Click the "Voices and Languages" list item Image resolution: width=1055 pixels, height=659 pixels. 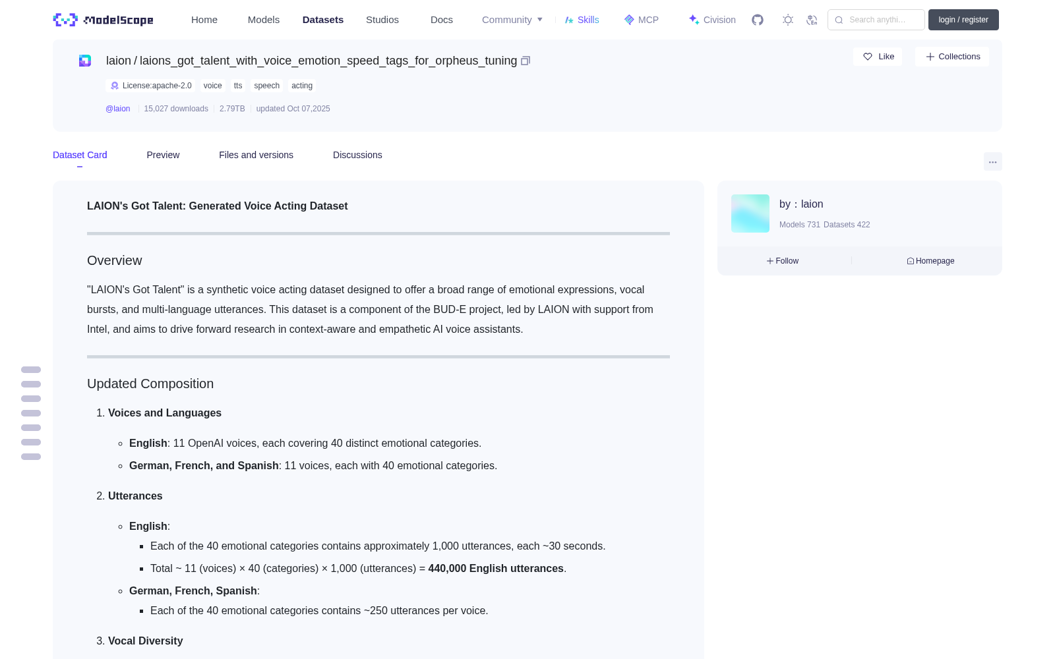[x=165, y=413]
